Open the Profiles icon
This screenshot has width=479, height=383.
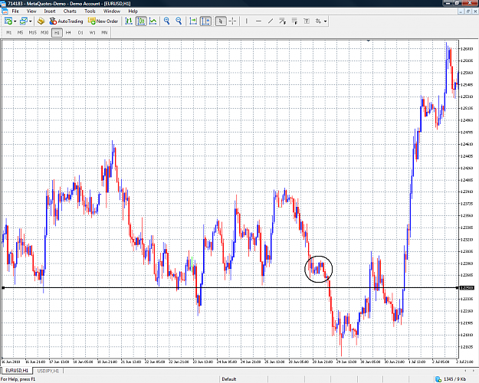pos(24,21)
